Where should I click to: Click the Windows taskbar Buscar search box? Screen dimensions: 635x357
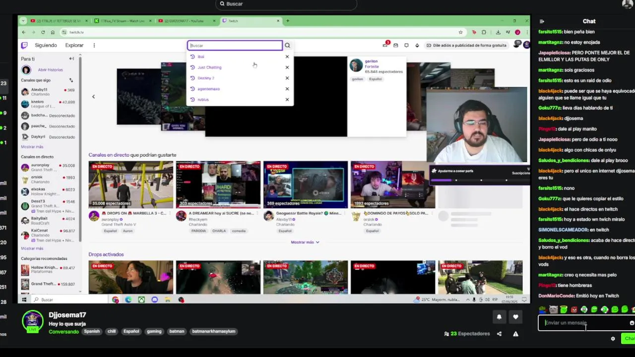click(69, 299)
